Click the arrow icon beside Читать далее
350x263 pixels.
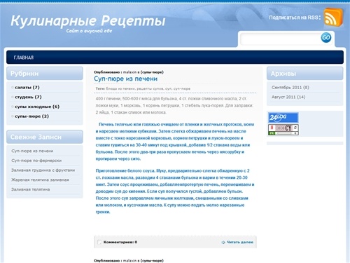223,242
